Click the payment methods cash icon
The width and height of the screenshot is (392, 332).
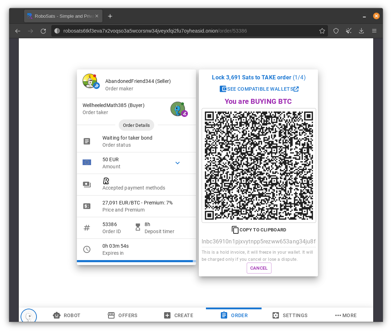[87, 185]
